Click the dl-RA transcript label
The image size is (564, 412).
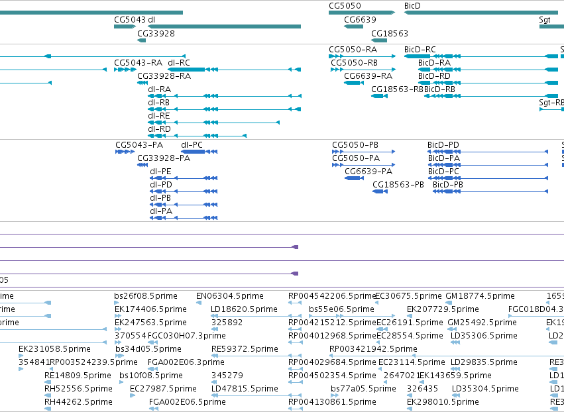click(159, 89)
